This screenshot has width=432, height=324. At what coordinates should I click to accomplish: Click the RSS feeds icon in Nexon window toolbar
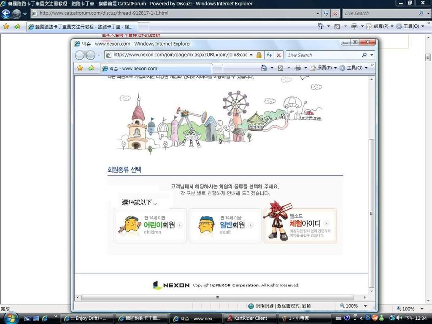(280, 68)
